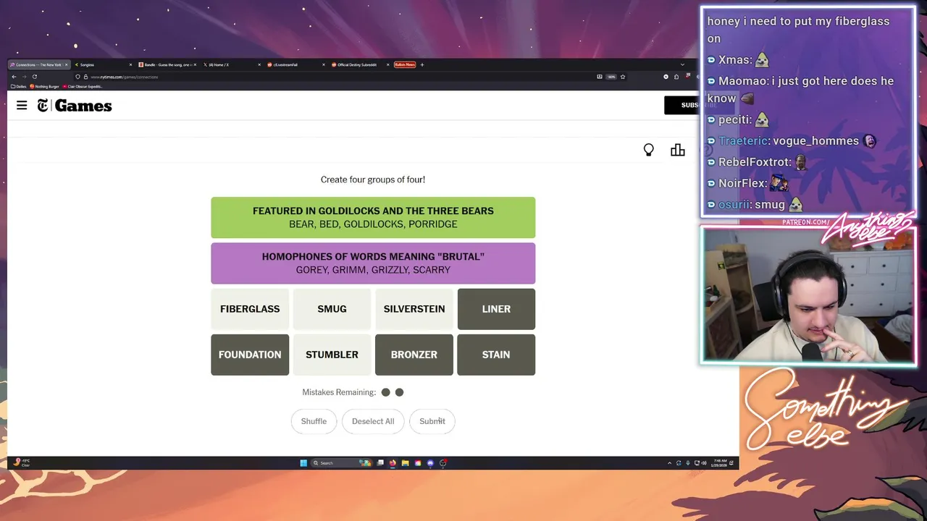Switch to the Songless browser tab
Image resolution: width=927 pixels, height=521 pixels.
tap(103, 64)
